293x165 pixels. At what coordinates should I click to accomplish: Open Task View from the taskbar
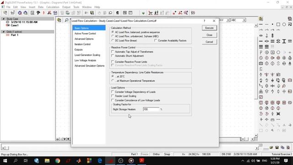coord(26,161)
